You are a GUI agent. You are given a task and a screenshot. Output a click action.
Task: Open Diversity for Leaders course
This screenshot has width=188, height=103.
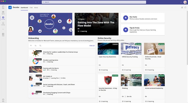tap(62, 53)
